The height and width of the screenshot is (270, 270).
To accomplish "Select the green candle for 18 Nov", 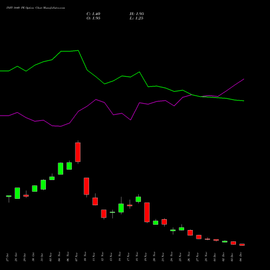I will (138, 199).
